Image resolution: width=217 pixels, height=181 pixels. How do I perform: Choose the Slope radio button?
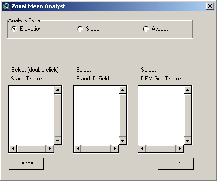pos(80,29)
